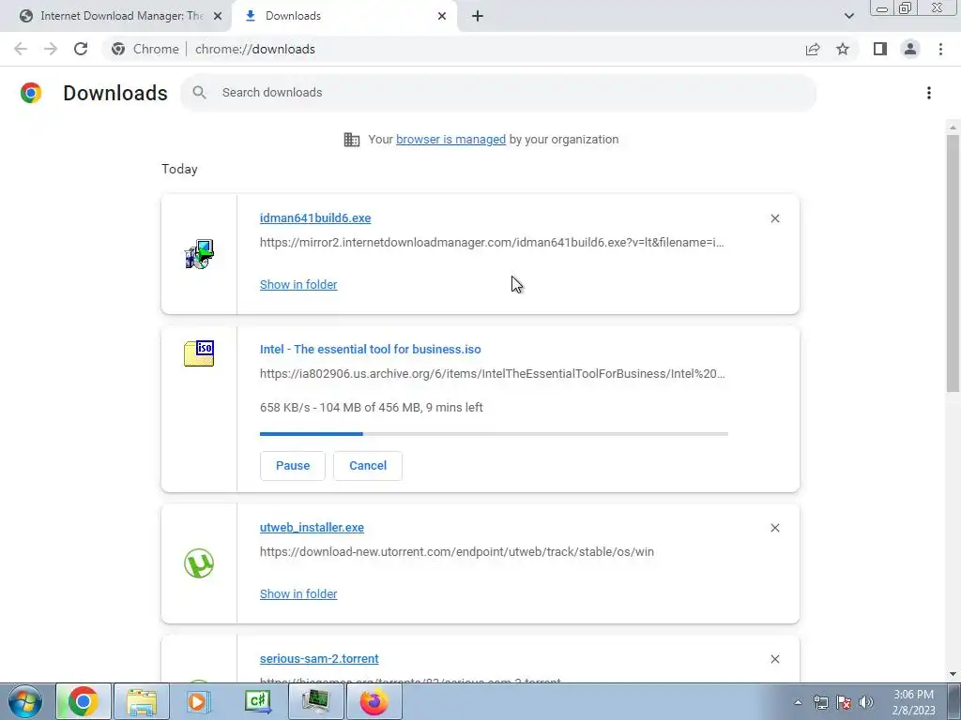The width and height of the screenshot is (961, 720).
Task: Show idman641build6.exe in folder
Action: pos(298,285)
